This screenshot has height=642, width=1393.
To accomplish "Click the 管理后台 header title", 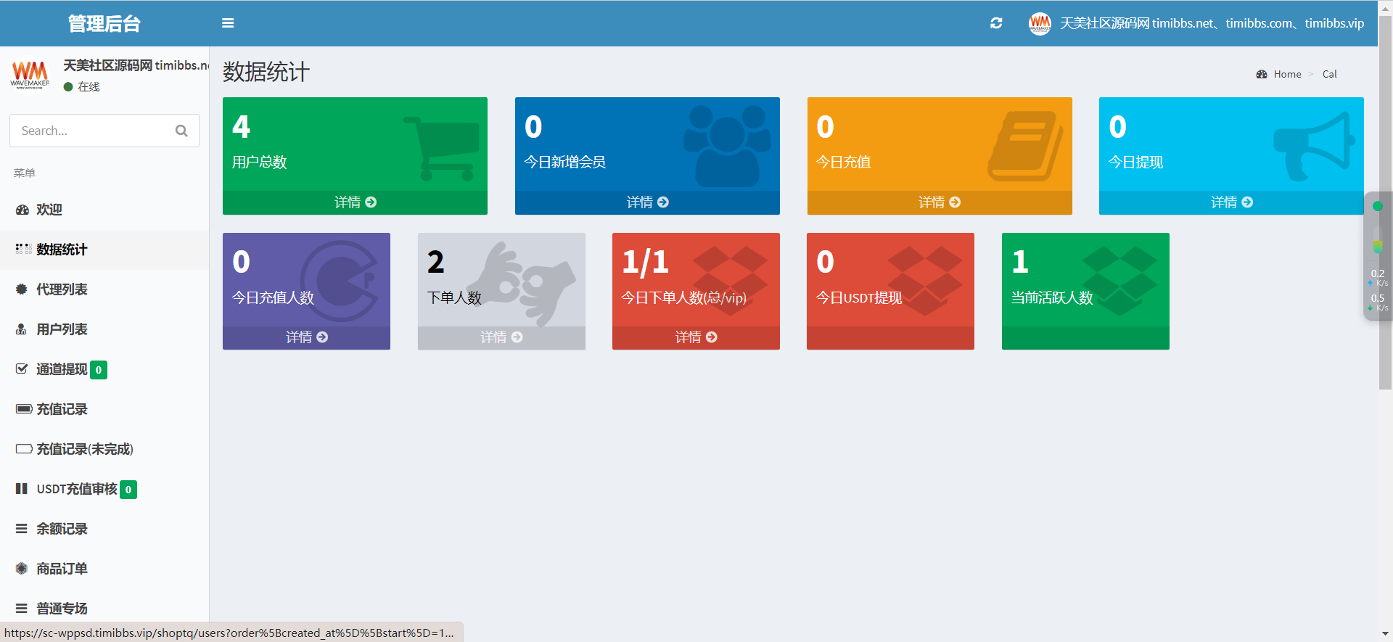I will (104, 23).
